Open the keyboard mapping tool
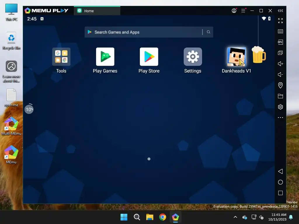This screenshot has height=224, width=299. 280,32
